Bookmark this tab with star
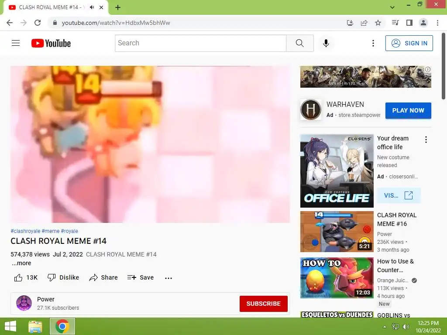 (x=378, y=23)
